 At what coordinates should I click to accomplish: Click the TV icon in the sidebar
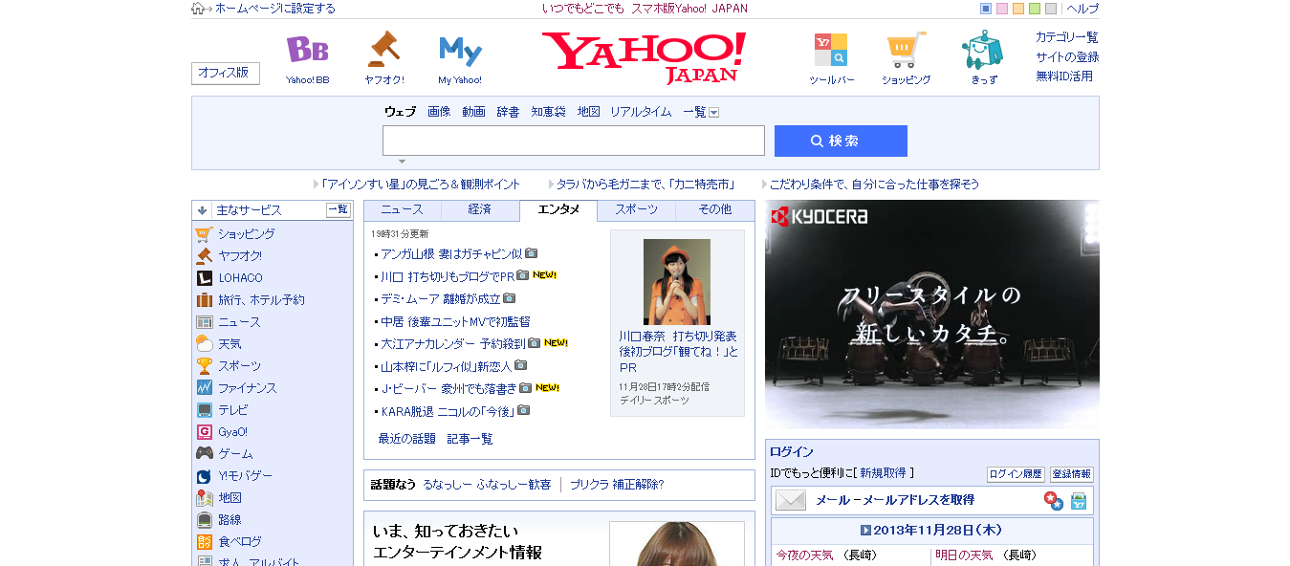click(x=204, y=410)
